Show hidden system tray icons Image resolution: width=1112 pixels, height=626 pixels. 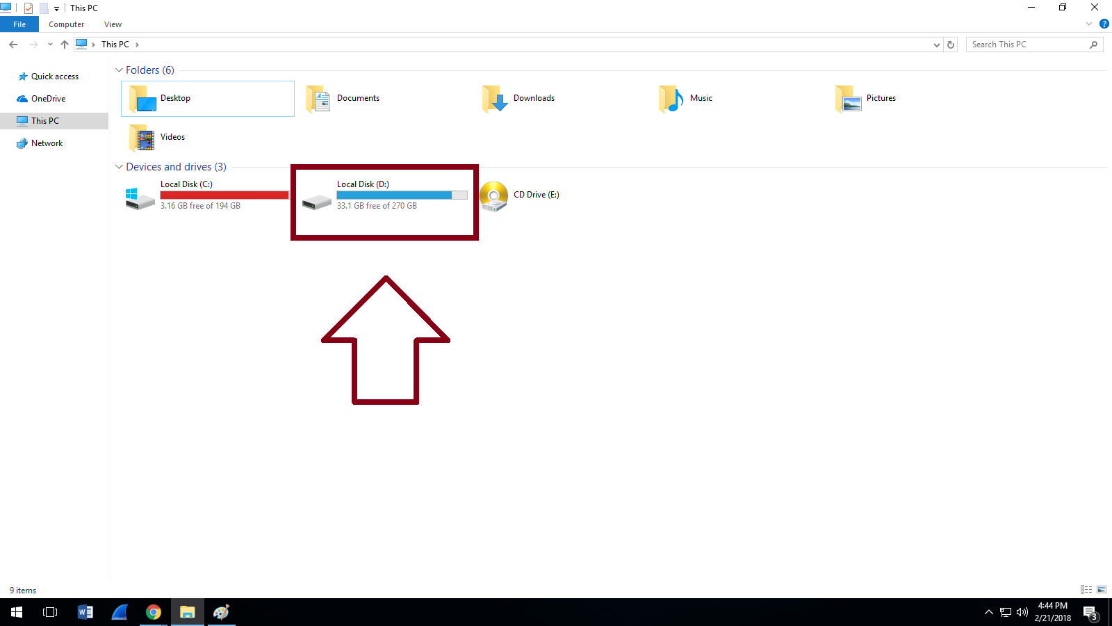pyautogui.click(x=989, y=612)
